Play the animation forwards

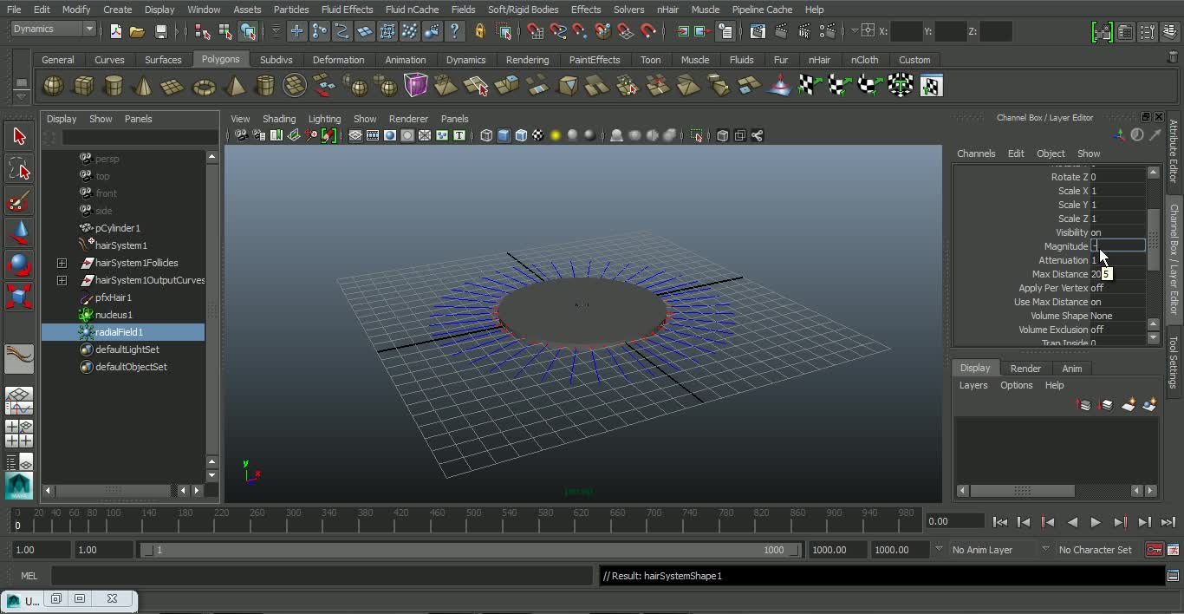coord(1096,522)
